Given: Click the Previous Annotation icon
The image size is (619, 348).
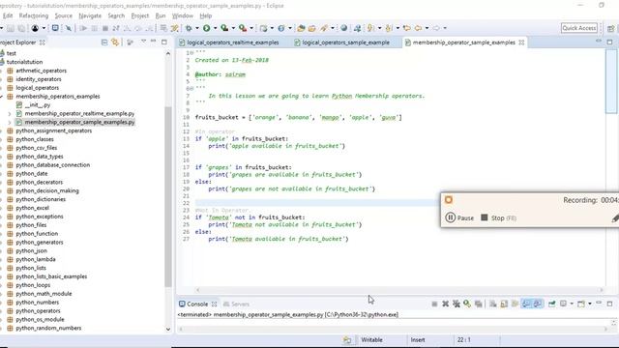Looking at the screenshot, I should tap(389, 28).
